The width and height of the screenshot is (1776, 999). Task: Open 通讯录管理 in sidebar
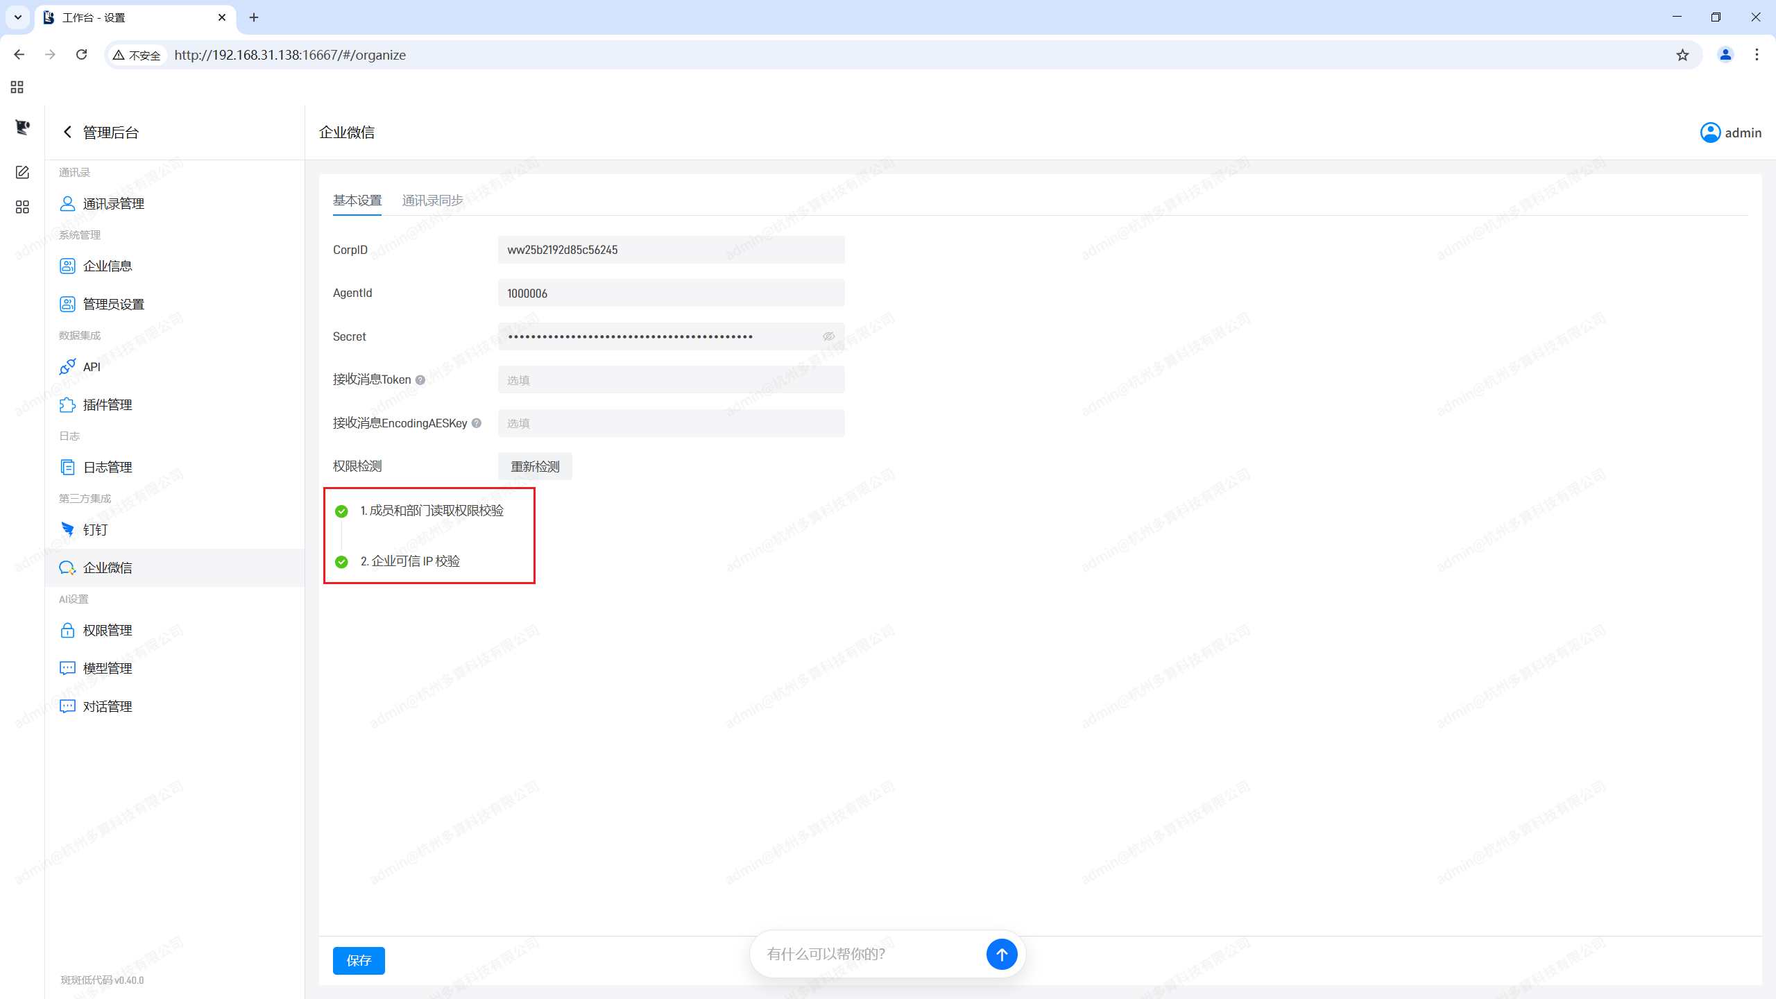pos(175,203)
